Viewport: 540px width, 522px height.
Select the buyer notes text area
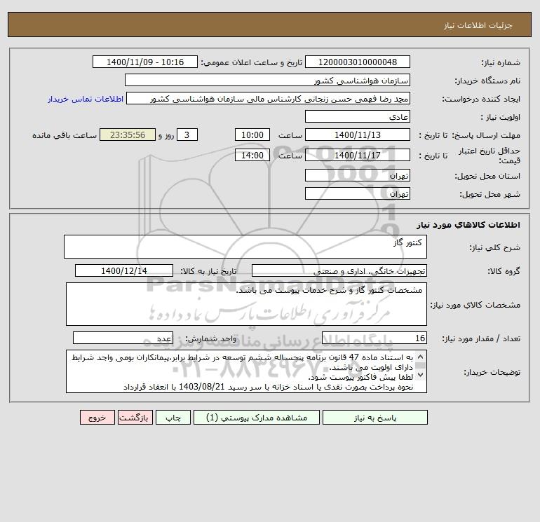pyautogui.click(x=246, y=371)
